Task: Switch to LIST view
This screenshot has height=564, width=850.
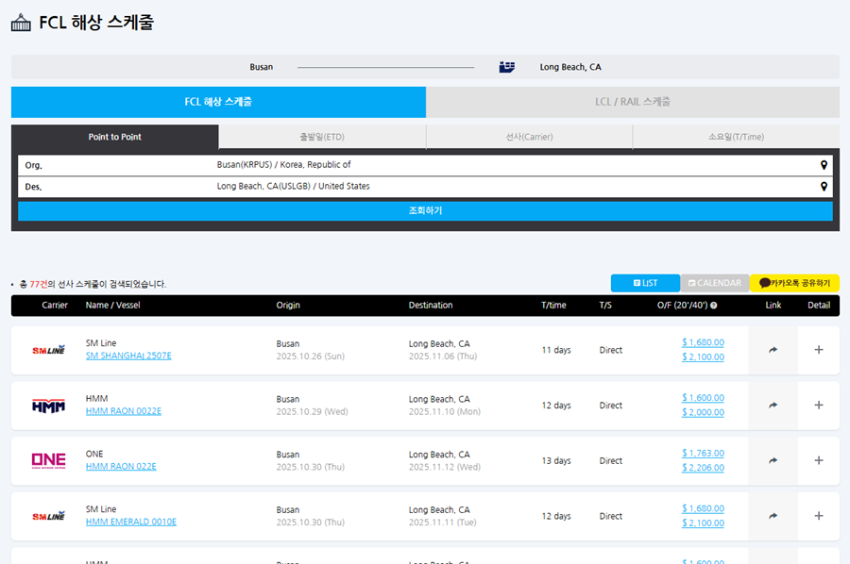Action: coord(645,283)
